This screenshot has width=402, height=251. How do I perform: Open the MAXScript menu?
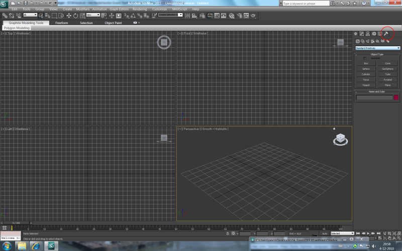click(179, 9)
